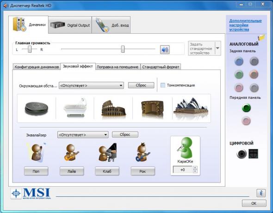
Task: Click the main volume slider handle
Action: click(x=123, y=49)
